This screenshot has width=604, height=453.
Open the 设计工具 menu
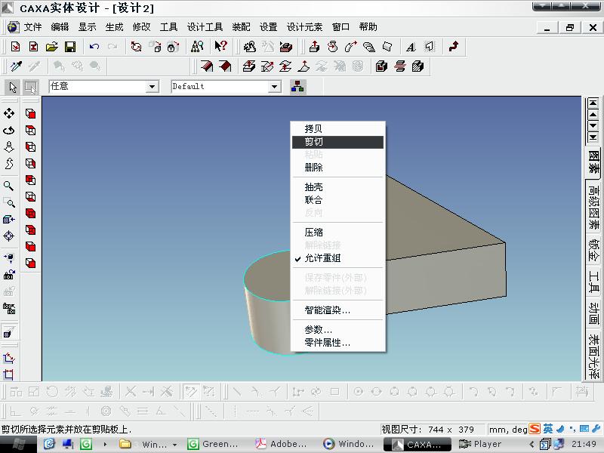[x=205, y=27]
